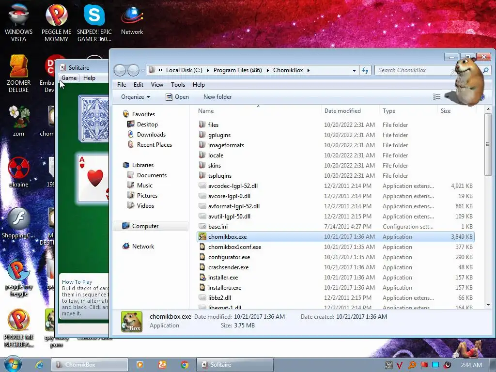
Task: Select the configurator.exe file icon
Action: point(202,257)
